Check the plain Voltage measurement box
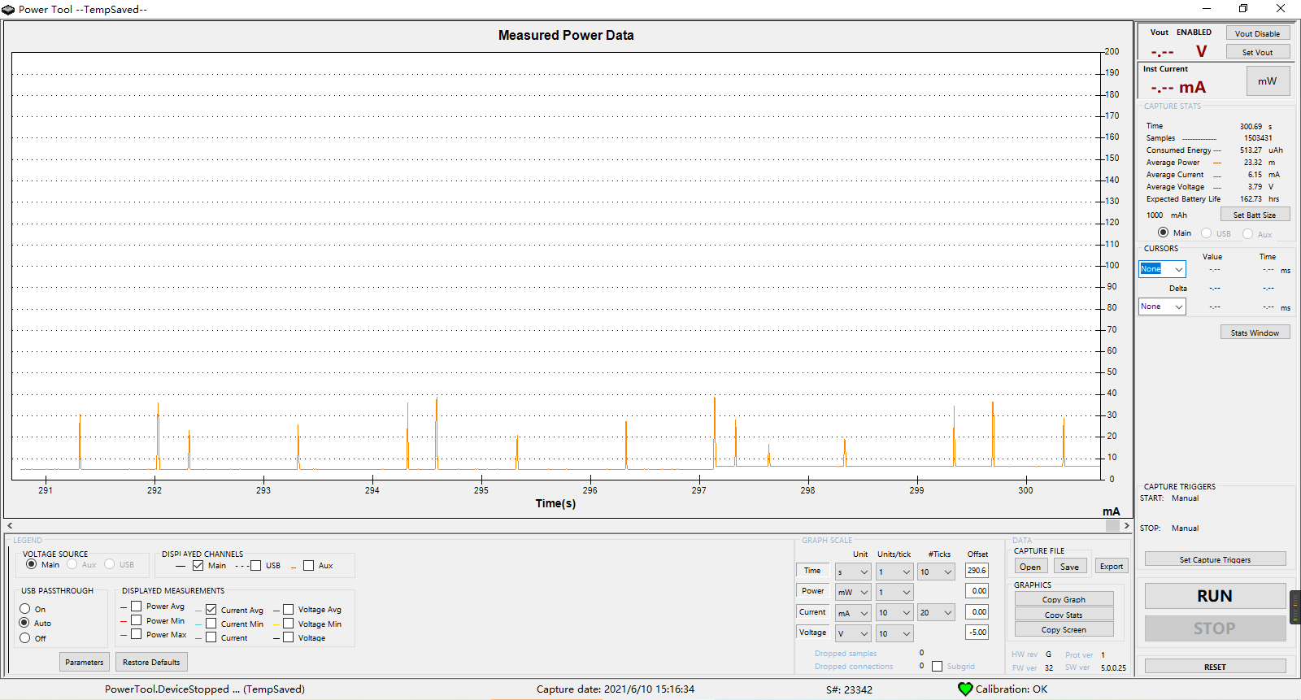Screen dimensions: 1301x700 (x=288, y=637)
